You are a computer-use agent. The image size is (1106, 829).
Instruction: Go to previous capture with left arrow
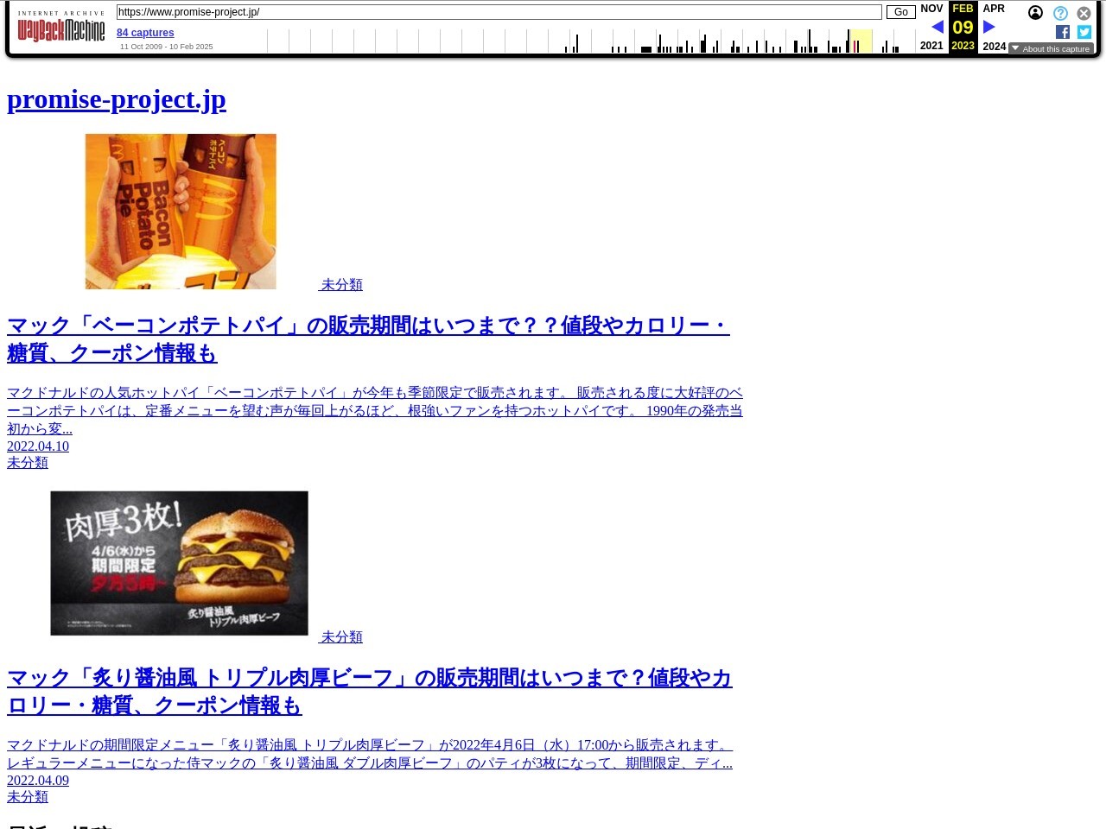[938, 27]
